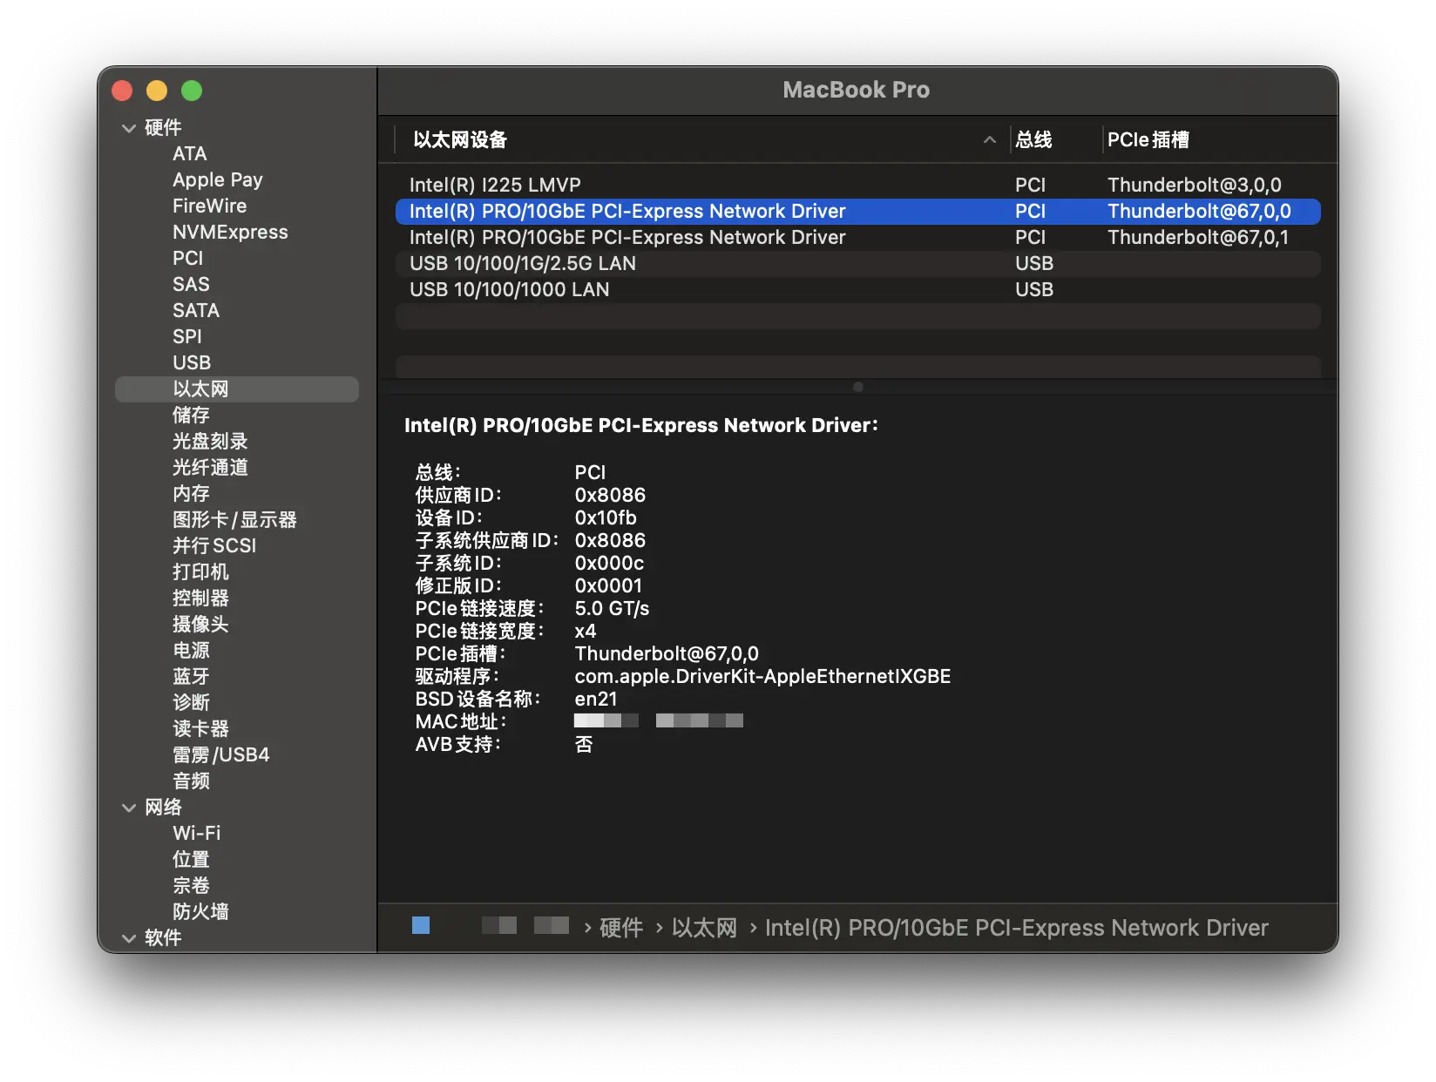
Task: Sort by the PCIe 插槽 column header
Action: tap(1148, 140)
